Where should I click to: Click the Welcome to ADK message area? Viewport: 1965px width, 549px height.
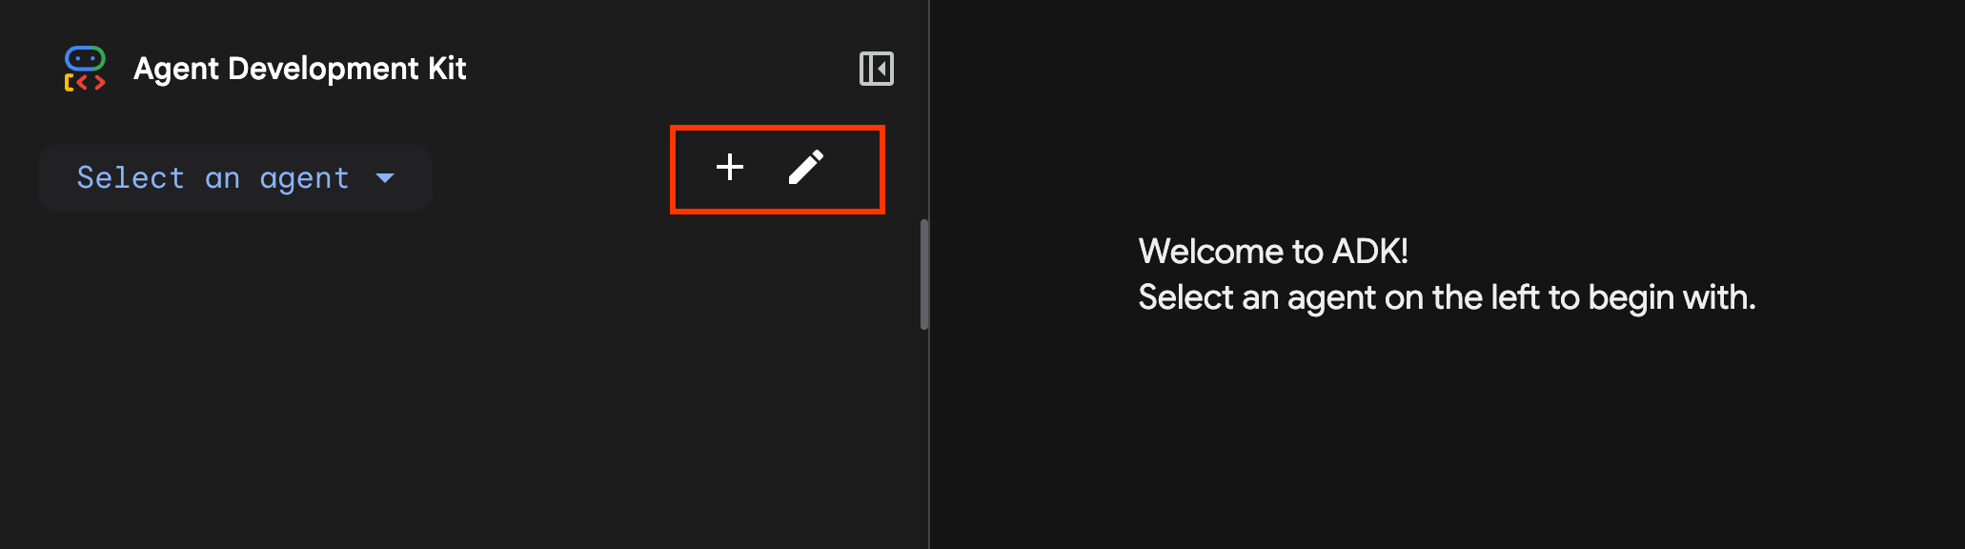click(1448, 273)
